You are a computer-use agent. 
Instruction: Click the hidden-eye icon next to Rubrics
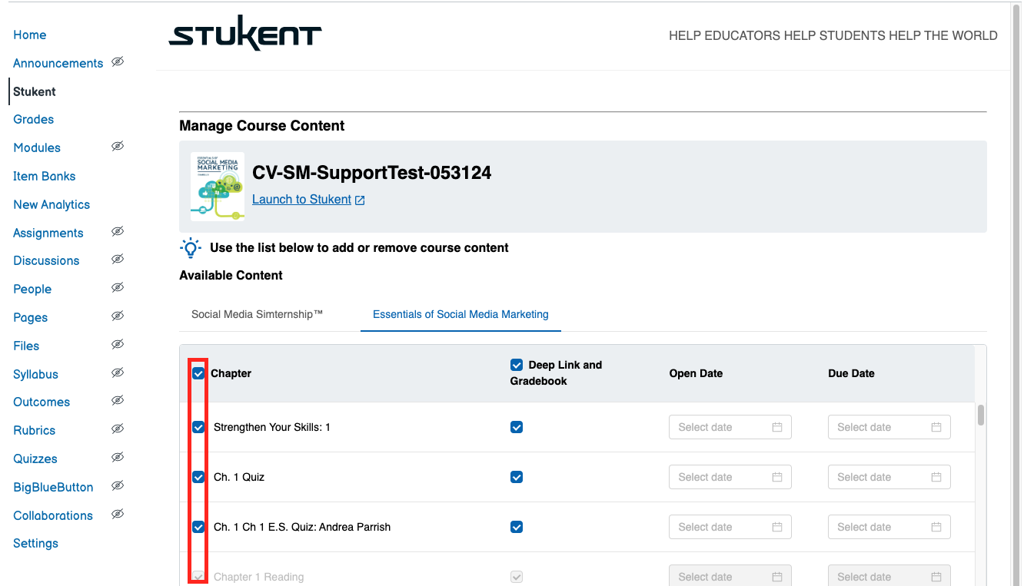(118, 429)
